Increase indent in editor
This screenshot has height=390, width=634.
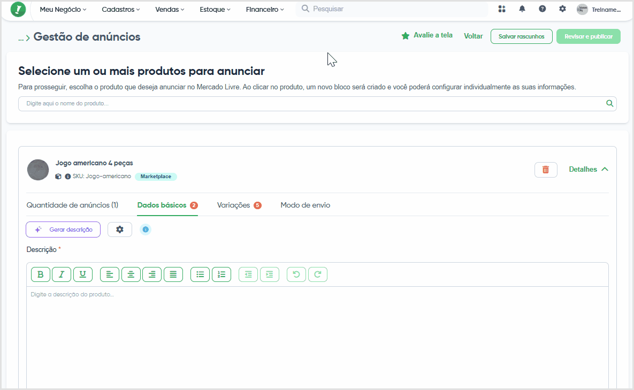click(270, 274)
